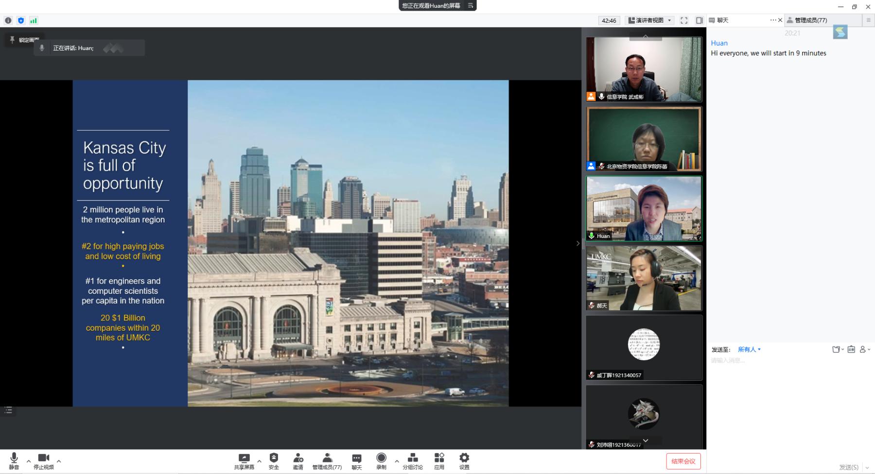Screen dimensions: 875x474
Task: Open 分组讨论 breakout rooms
Action: pyautogui.click(x=412, y=461)
